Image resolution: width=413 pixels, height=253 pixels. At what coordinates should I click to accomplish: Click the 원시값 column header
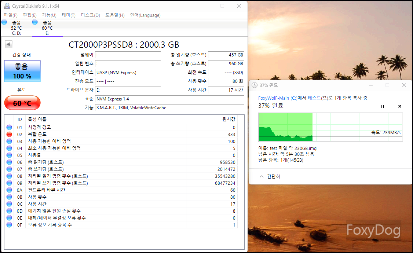229,119
